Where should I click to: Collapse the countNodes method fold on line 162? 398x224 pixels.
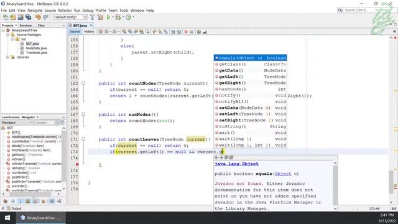(x=83, y=83)
